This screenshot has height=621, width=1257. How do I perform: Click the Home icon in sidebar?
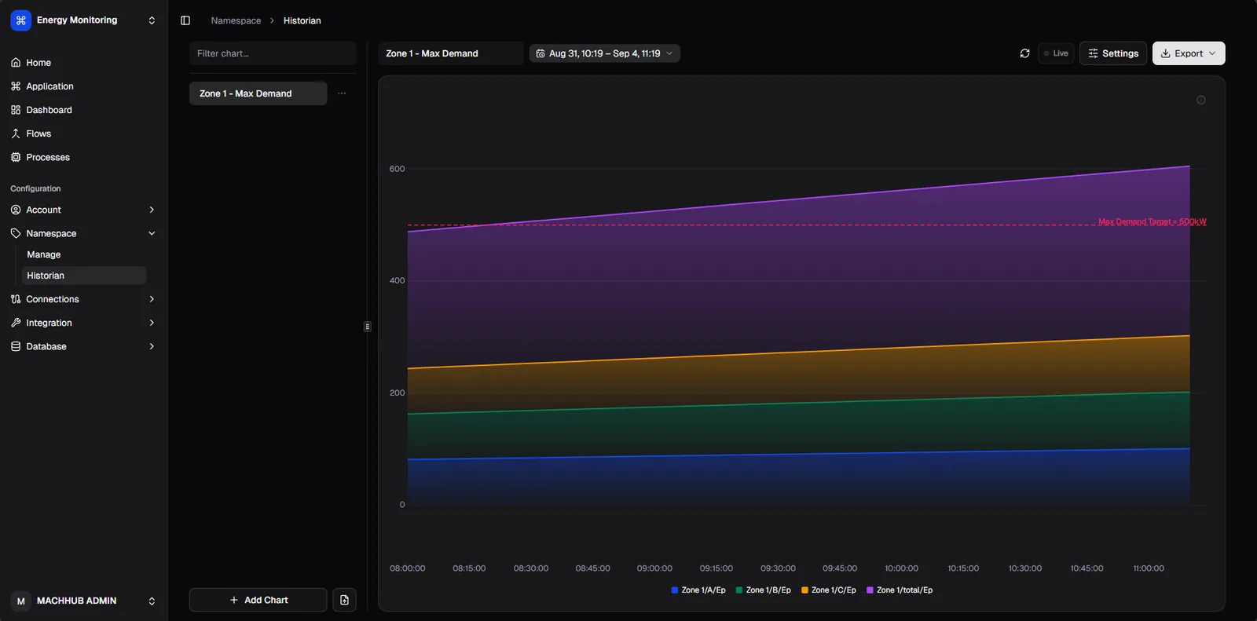16,63
